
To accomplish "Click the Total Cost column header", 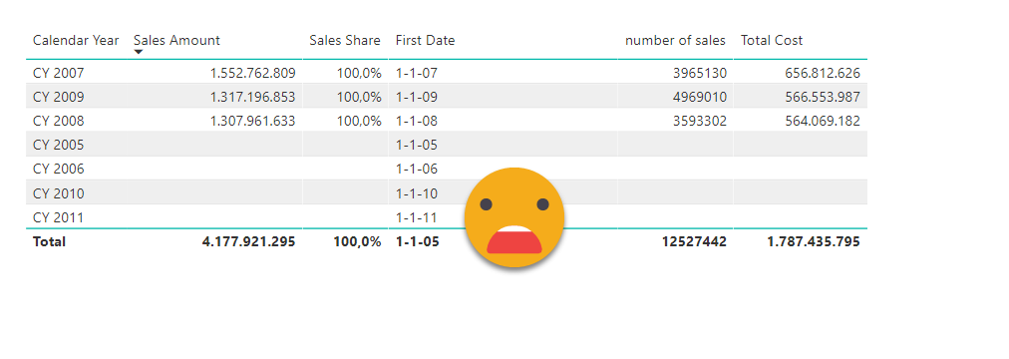I will click(772, 40).
